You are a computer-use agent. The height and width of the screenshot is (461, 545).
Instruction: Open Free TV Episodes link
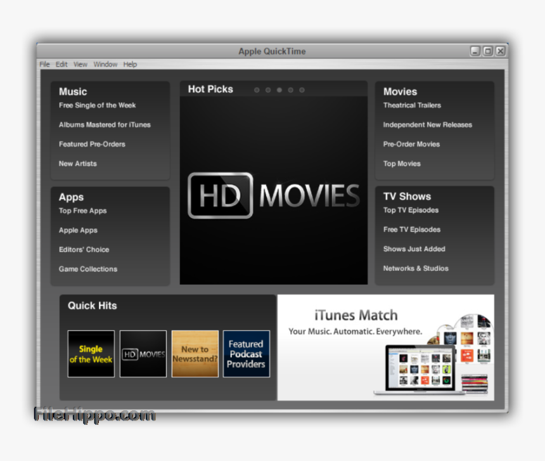click(412, 230)
